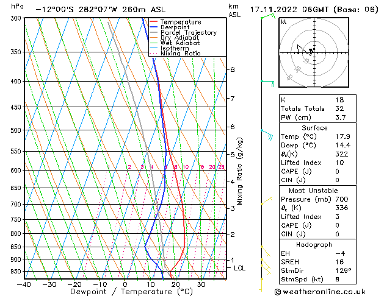Click the wind barb at 700 hPa
The image size is (384, 296).
point(266,201)
